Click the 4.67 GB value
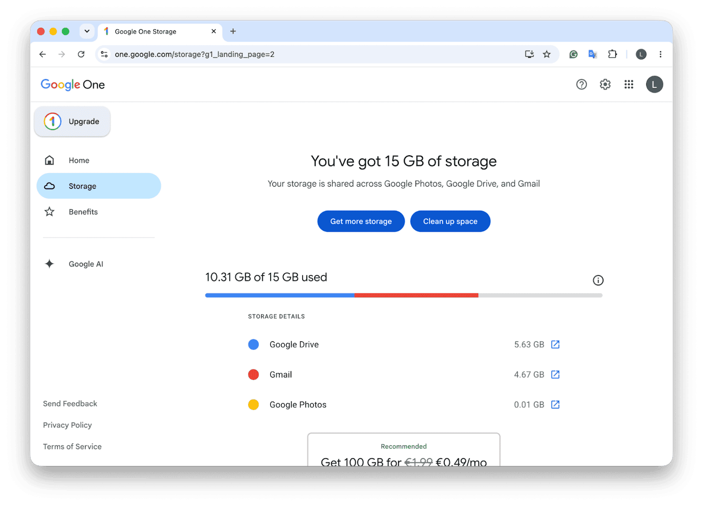 pos(529,374)
